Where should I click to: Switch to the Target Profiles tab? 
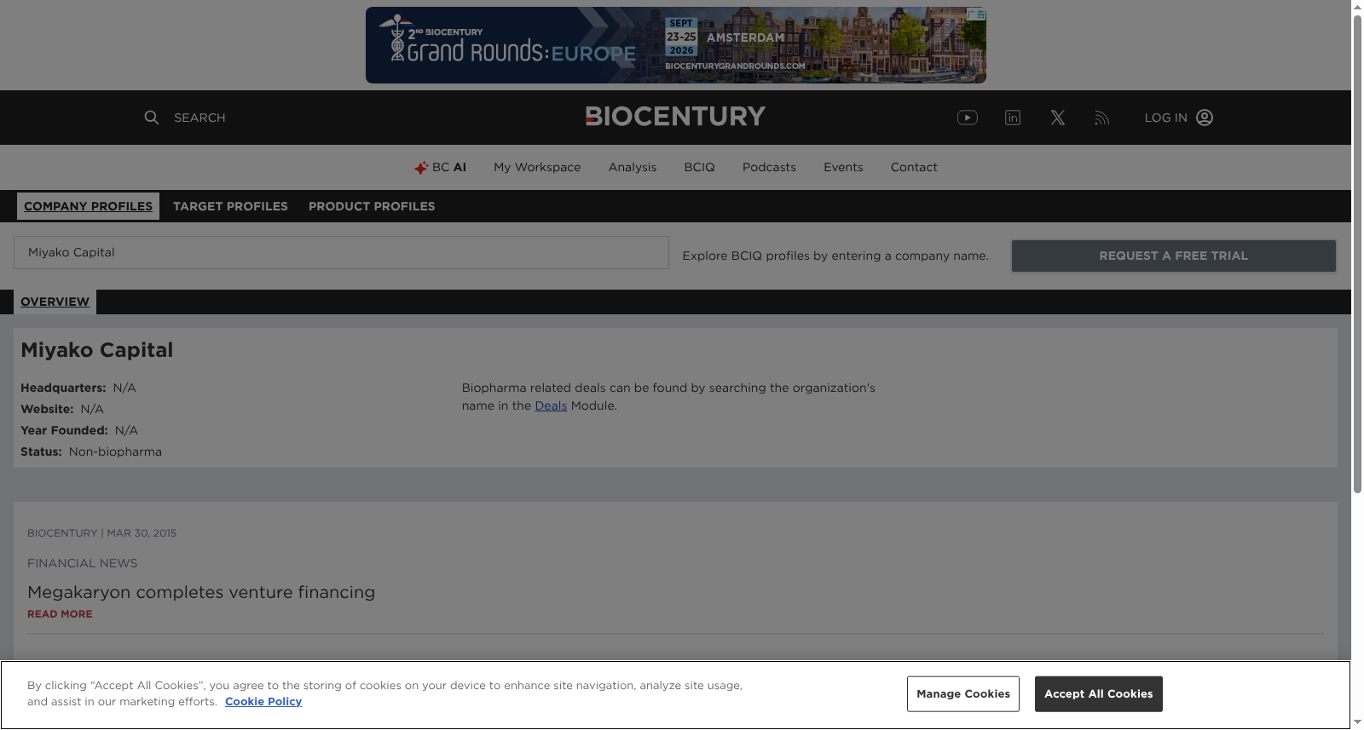tap(230, 206)
